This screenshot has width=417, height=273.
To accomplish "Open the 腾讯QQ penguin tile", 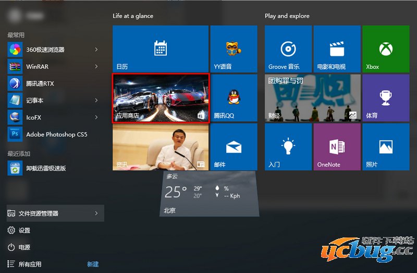I will (x=234, y=98).
